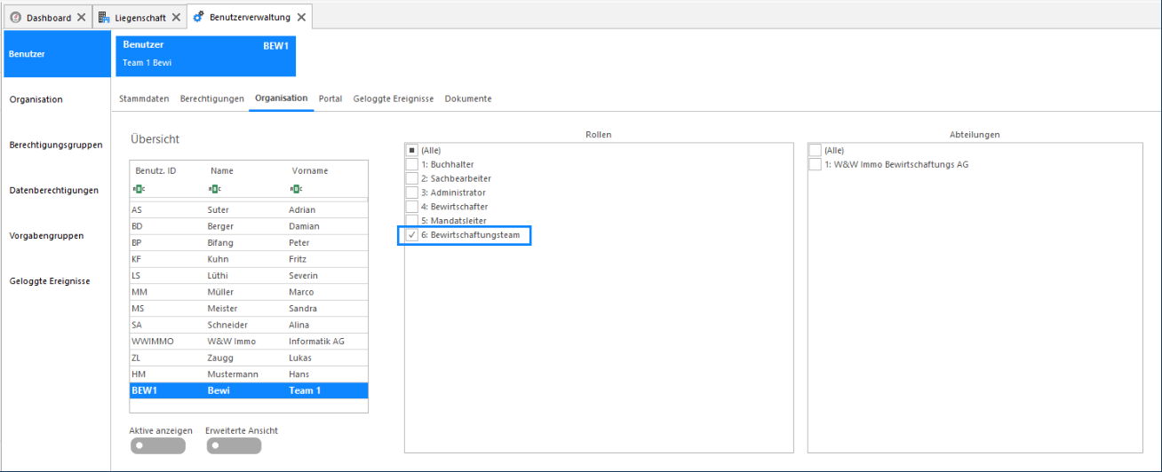Select the user row HM Mustermann

pyautogui.click(x=249, y=374)
